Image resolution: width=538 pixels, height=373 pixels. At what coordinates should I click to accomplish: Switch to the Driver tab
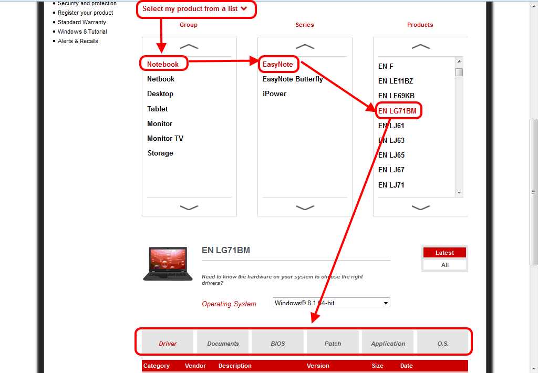(168, 342)
